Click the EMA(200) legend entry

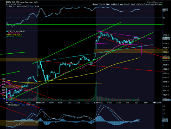14,35
